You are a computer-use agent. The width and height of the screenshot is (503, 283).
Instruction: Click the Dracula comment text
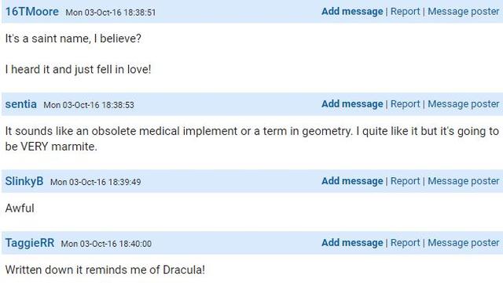(105, 270)
